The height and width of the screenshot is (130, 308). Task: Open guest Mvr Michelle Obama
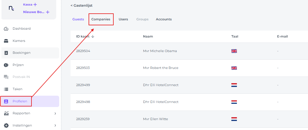click(x=160, y=51)
